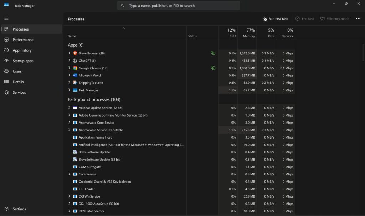This screenshot has height=216, width=365.
Task: Expand the DDVDataCollector group
Action: pos(69,211)
